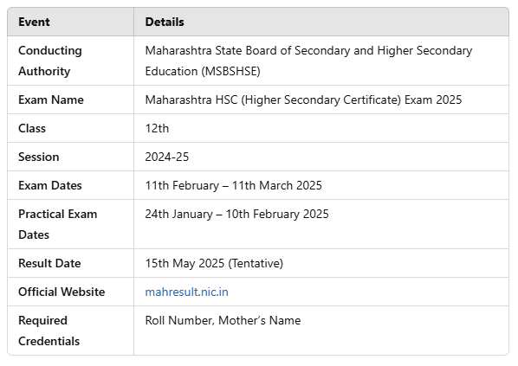Select the Result Date row label
Image resolution: width=518 pixels, height=366 pixels.
[49, 263]
